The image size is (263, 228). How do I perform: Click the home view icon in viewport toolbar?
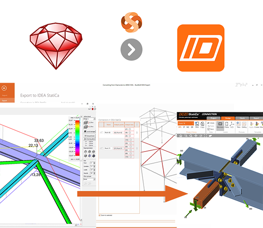181,136
